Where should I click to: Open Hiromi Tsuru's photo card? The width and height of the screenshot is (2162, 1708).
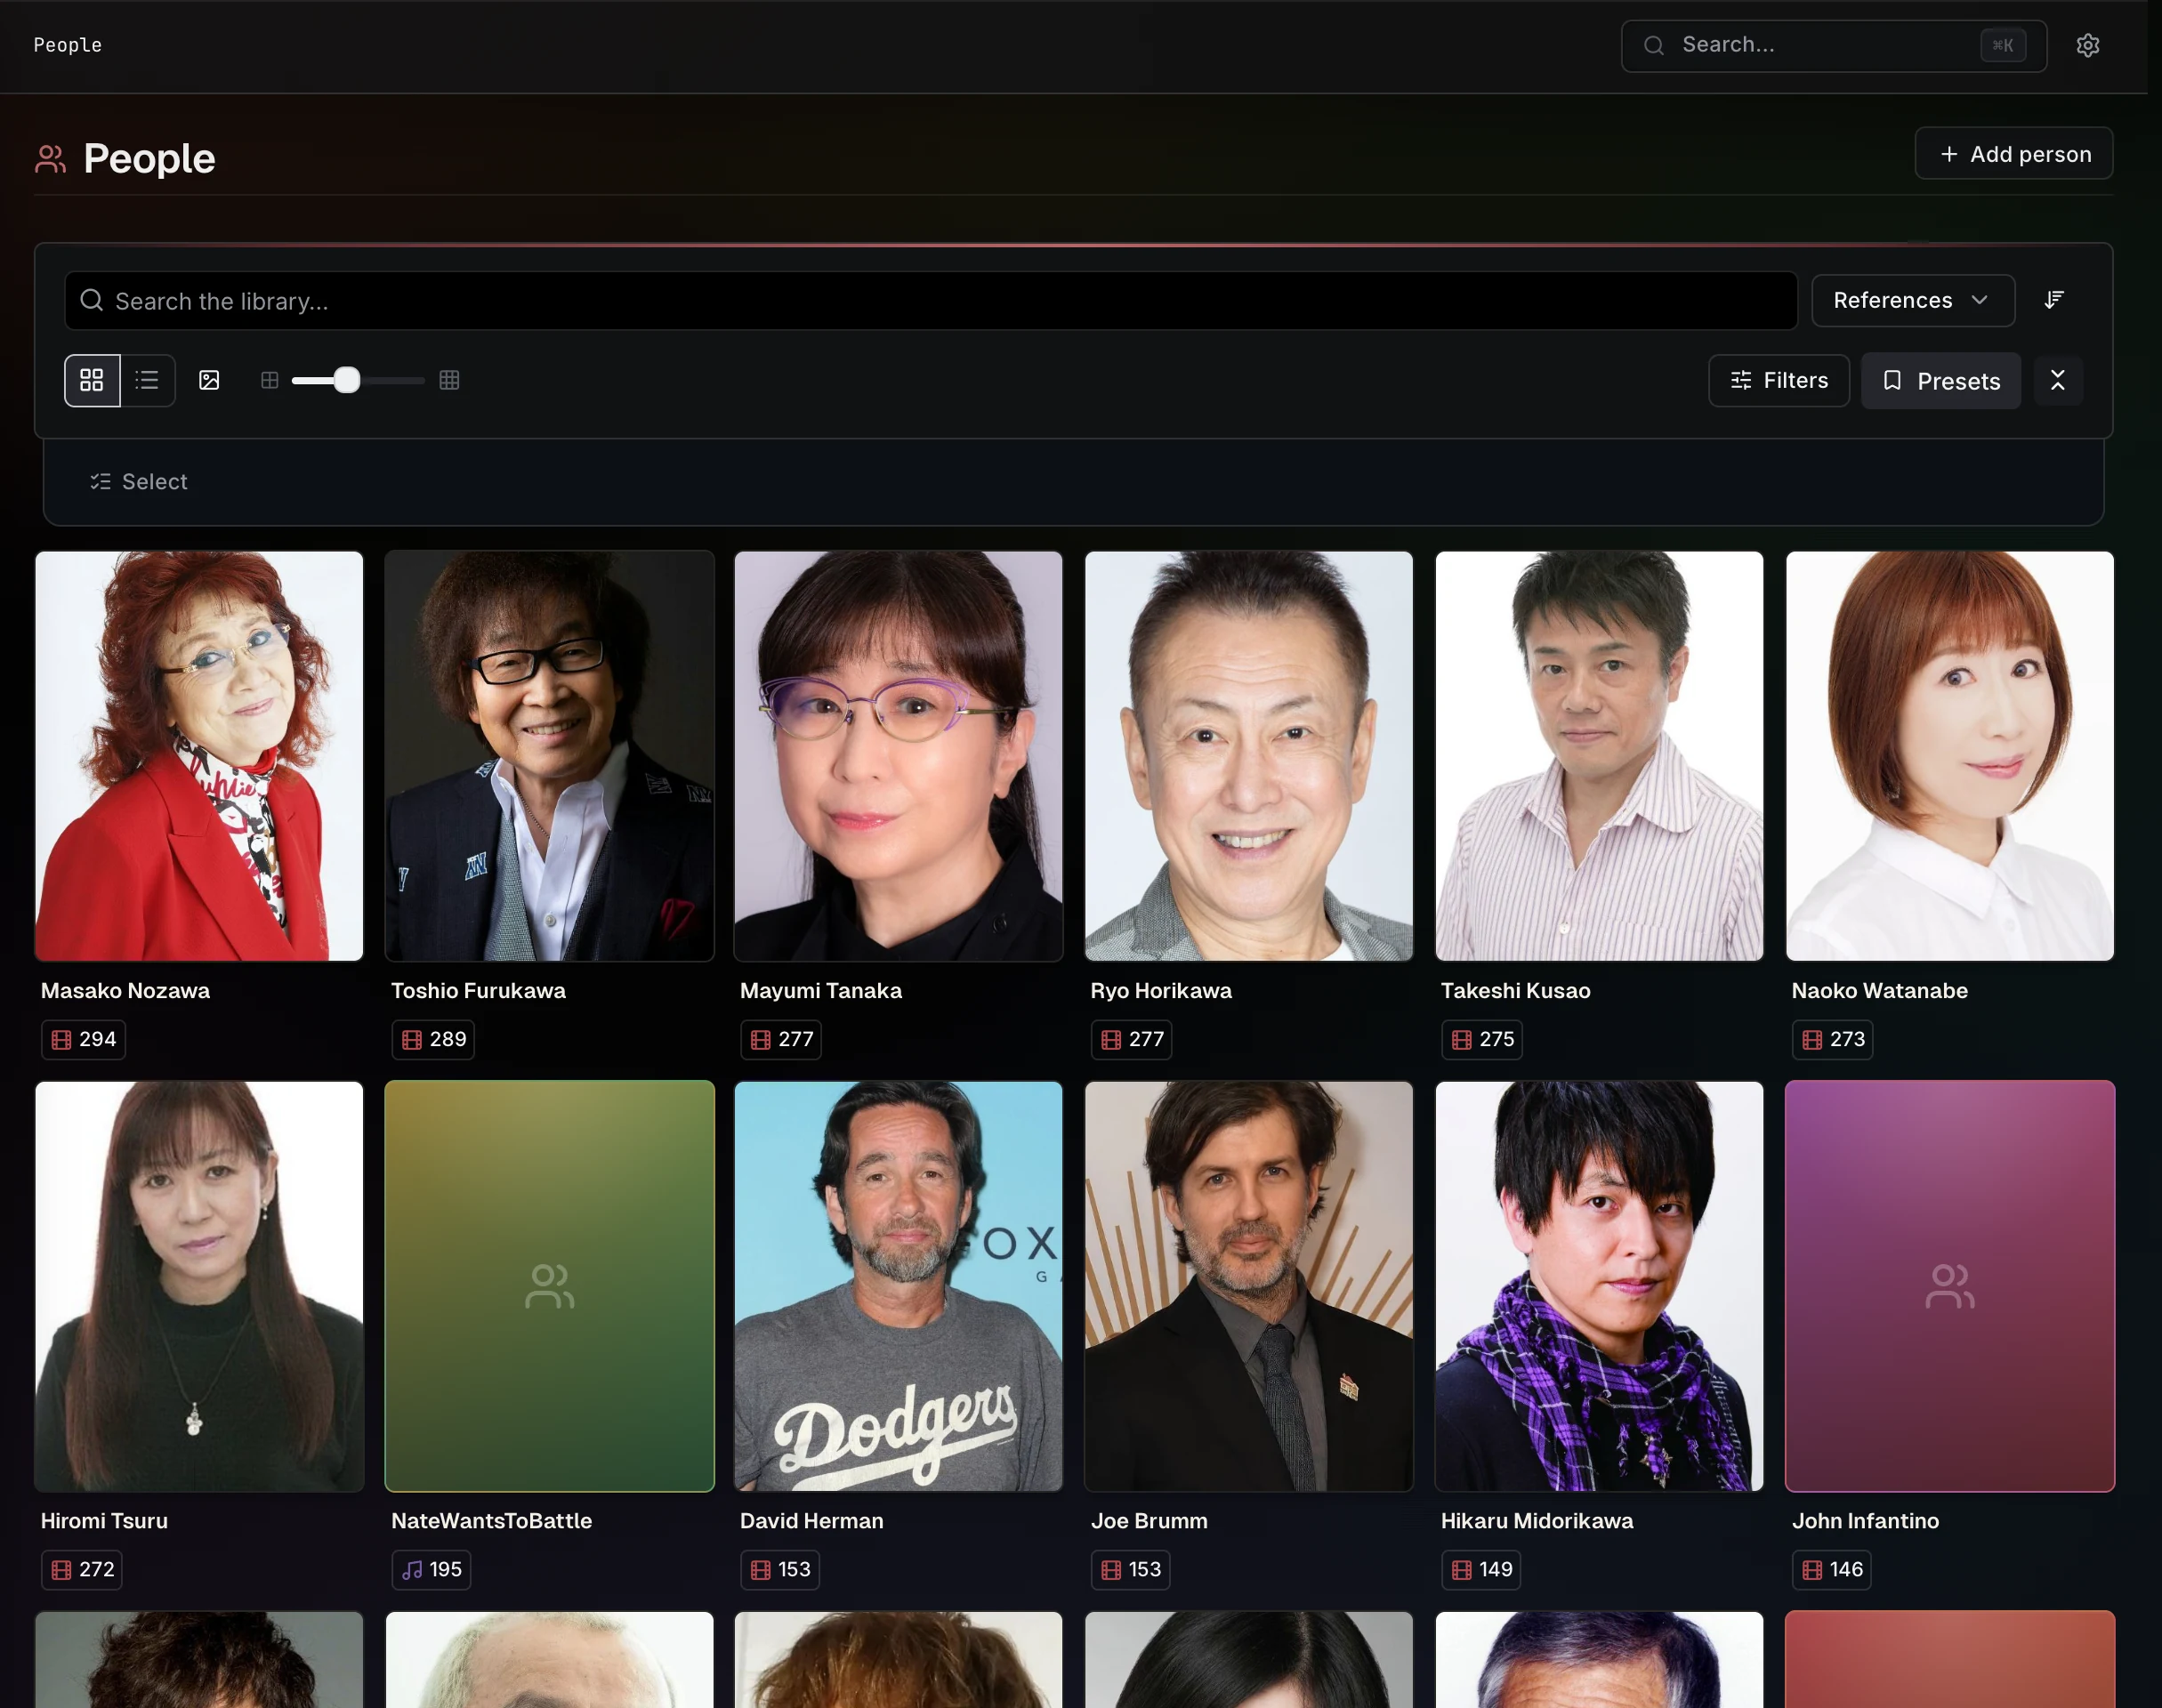199,1286
